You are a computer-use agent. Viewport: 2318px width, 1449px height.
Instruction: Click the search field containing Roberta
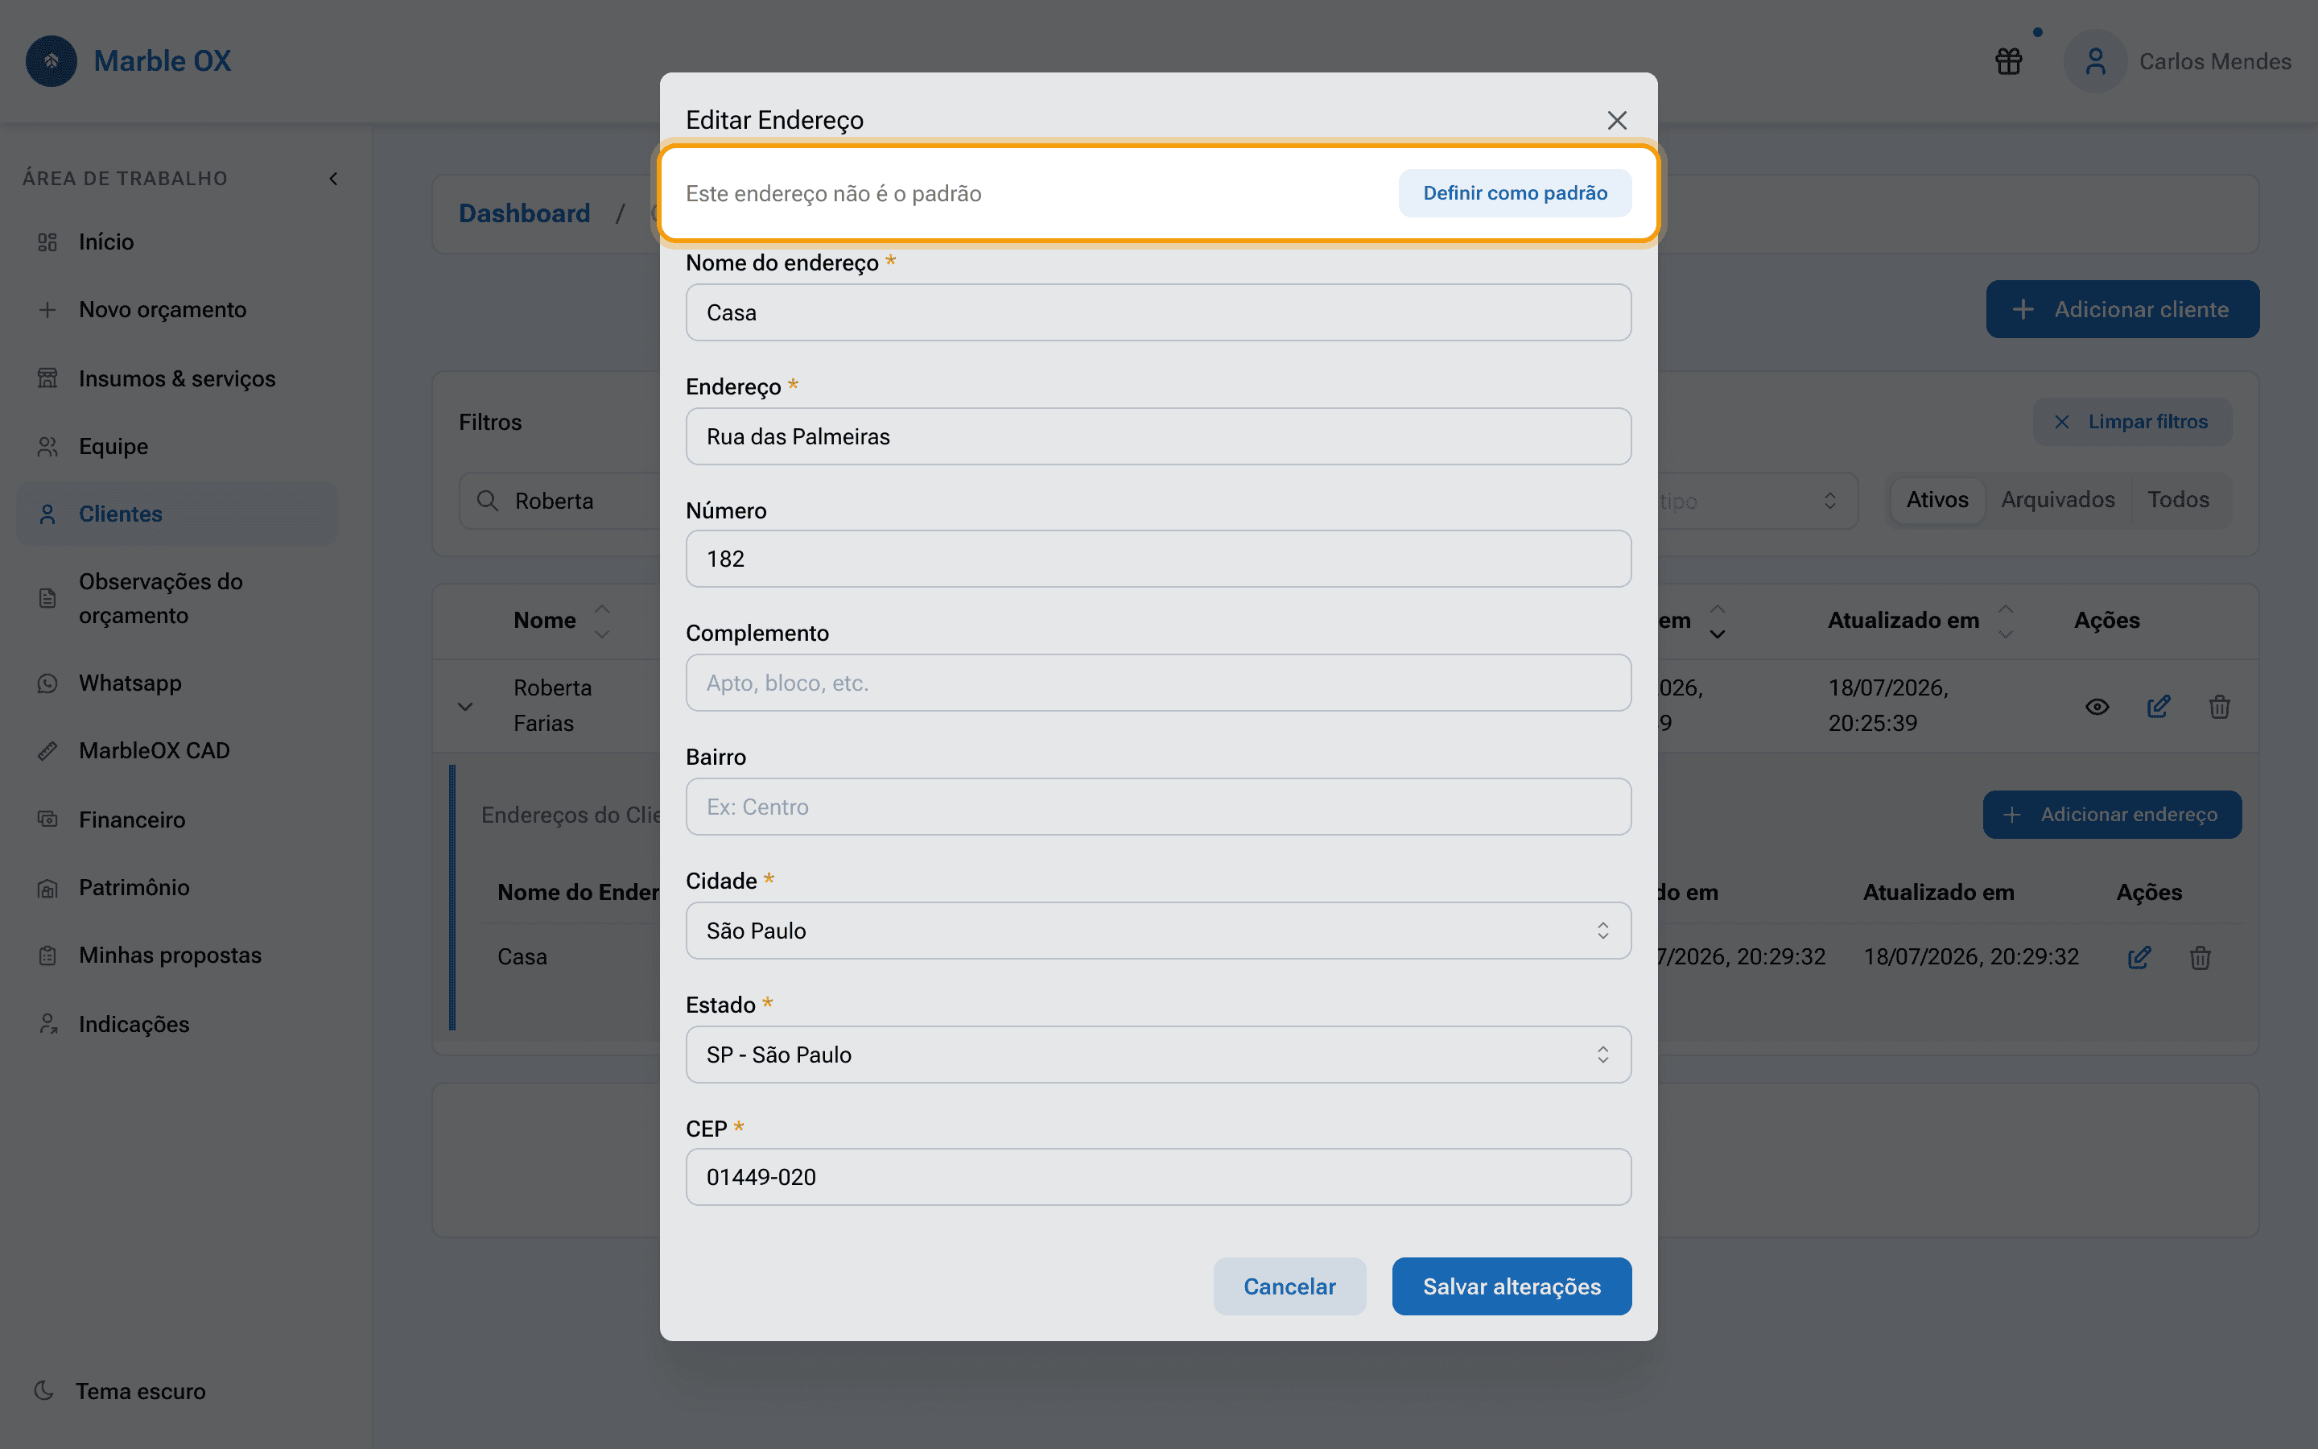pyautogui.click(x=560, y=502)
